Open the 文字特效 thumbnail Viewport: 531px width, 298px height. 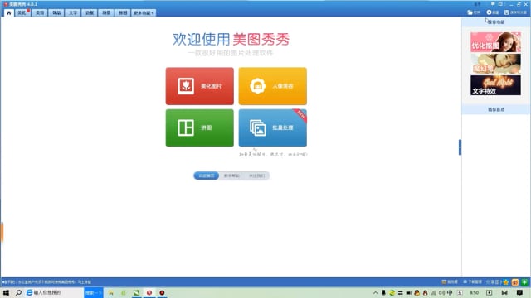pos(495,85)
